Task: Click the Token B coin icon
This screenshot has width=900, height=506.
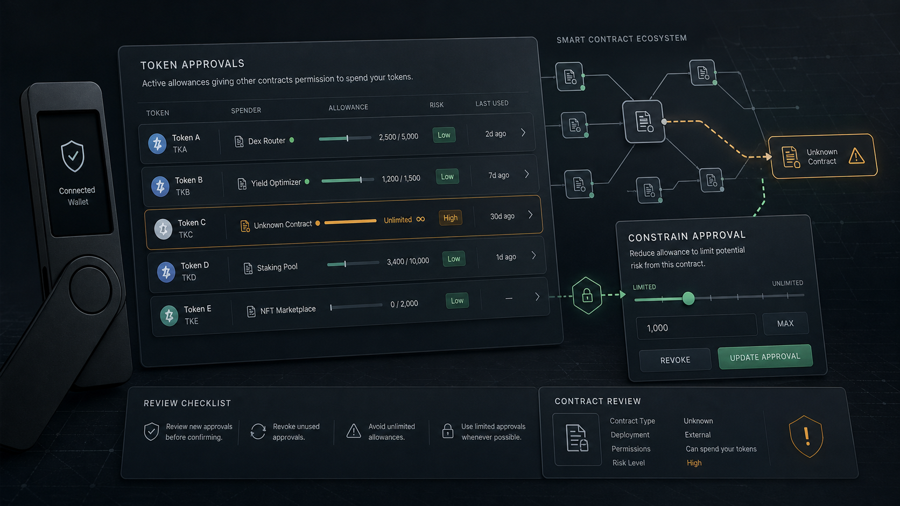Action: (160, 186)
